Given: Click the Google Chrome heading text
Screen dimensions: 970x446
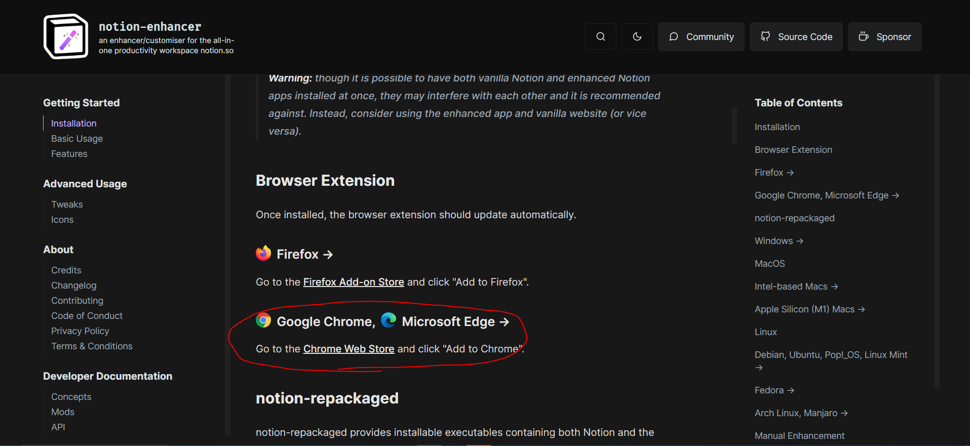Looking at the screenshot, I should (x=326, y=321).
